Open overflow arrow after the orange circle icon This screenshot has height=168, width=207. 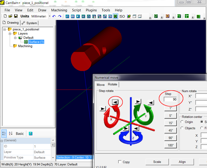(173, 17)
